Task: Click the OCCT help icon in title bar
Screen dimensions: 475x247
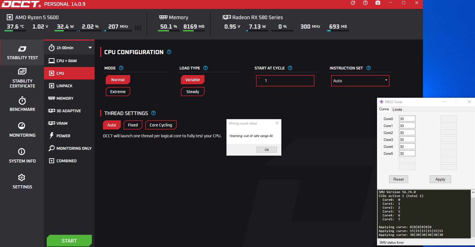Action: pos(365,3)
